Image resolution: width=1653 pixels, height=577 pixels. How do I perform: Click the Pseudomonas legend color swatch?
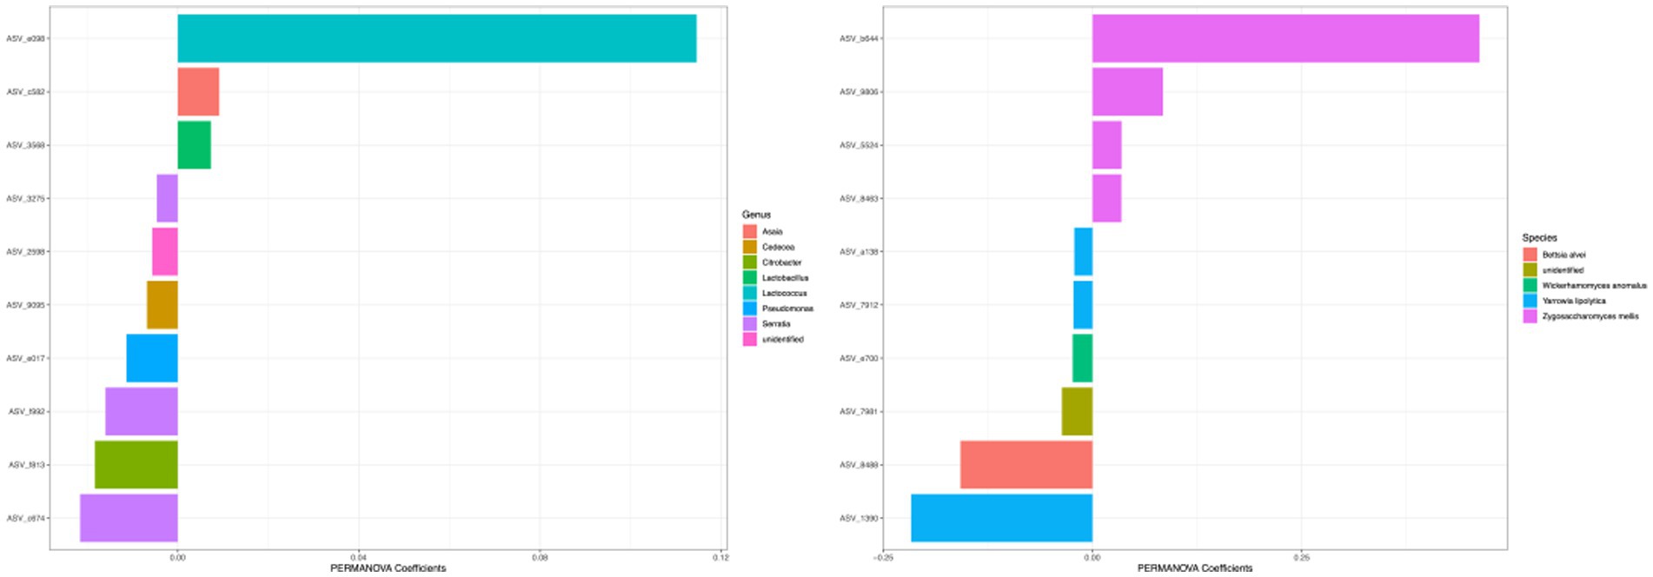749,308
